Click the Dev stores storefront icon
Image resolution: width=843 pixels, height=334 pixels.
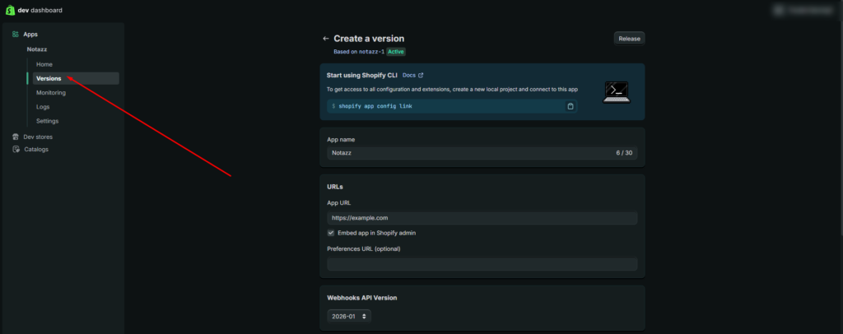tap(16, 137)
